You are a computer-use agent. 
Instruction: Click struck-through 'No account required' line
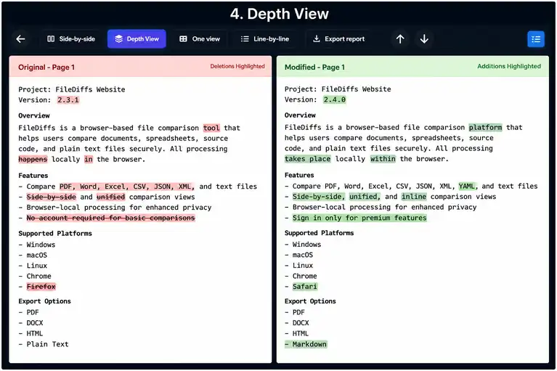pos(110,218)
